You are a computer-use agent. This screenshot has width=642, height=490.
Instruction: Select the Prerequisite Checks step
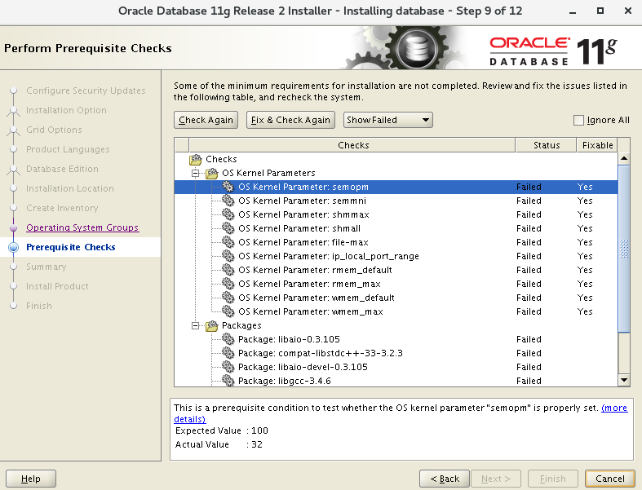pyautogui.click(x=71, y=247)
